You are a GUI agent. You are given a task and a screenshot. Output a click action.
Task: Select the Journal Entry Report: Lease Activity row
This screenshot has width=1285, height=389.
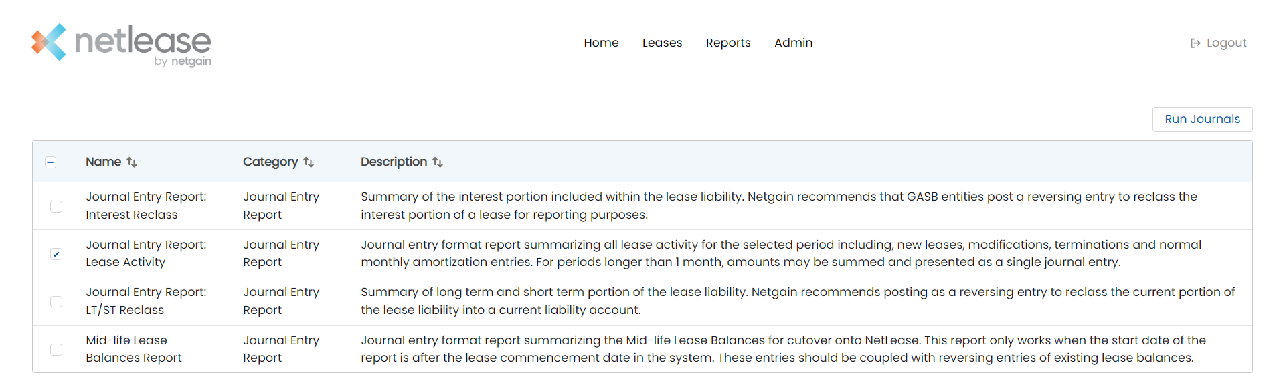pos(642,253)
